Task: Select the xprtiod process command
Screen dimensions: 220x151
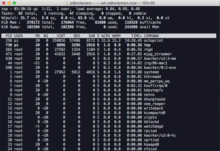Action: point(151,140)
